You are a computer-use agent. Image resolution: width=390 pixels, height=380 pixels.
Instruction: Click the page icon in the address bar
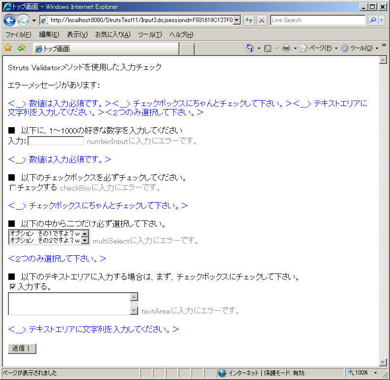pyautogui.click(x=44, y=21)
